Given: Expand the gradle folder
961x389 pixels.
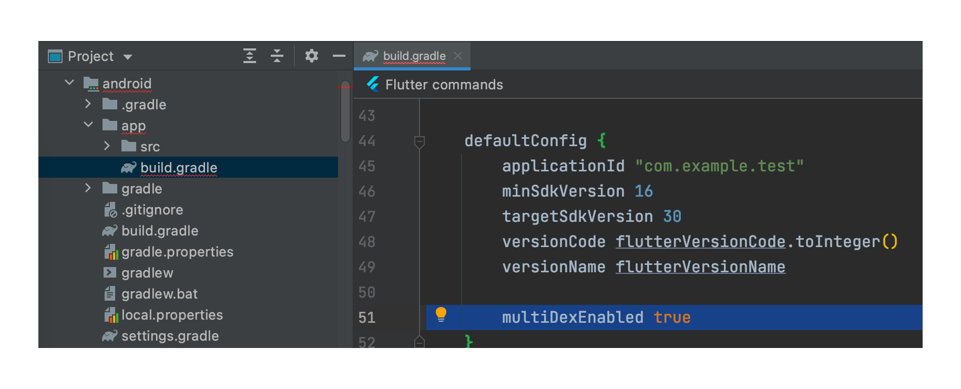Looking at the screenshot, I should (88, 188).
